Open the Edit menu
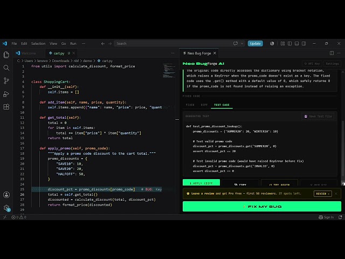Screen dimensions: 345x259 tap(24, 44)
